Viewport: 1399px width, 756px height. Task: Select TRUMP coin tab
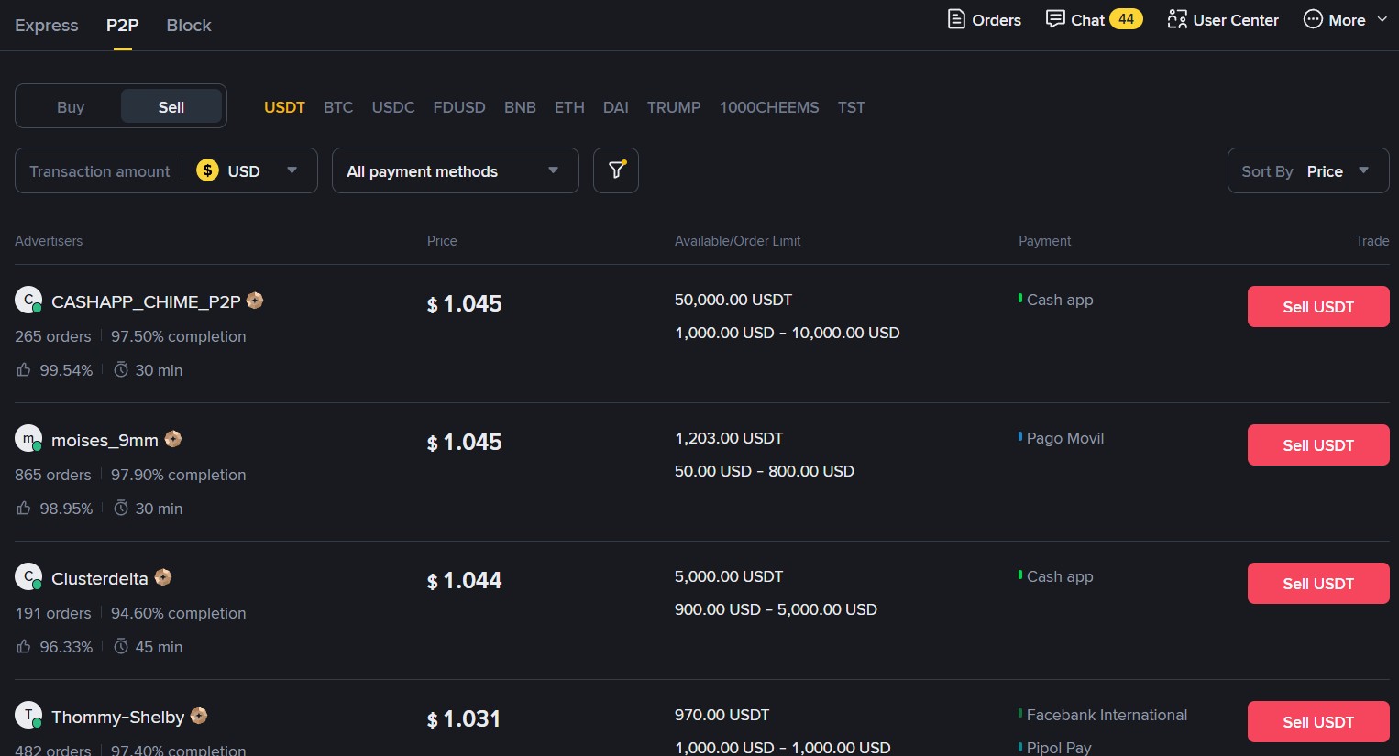674,107
